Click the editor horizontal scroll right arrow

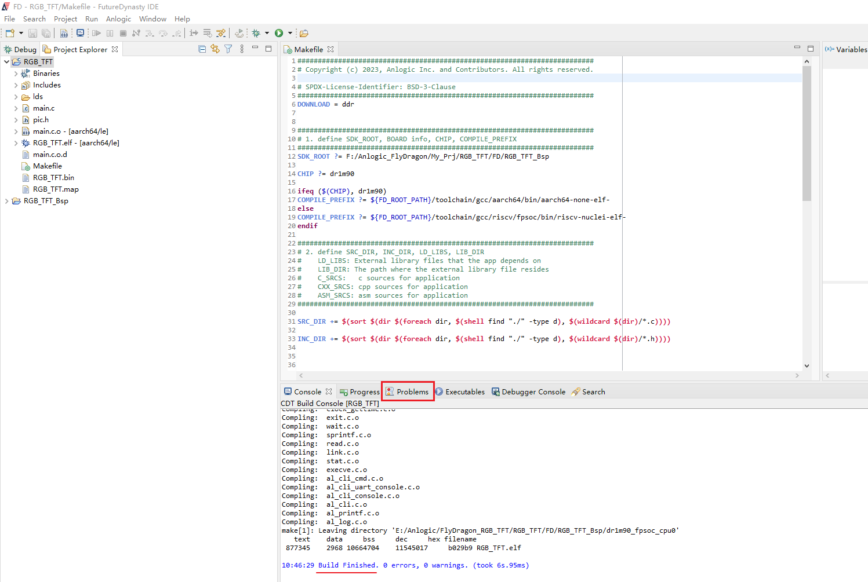[797, 375]
